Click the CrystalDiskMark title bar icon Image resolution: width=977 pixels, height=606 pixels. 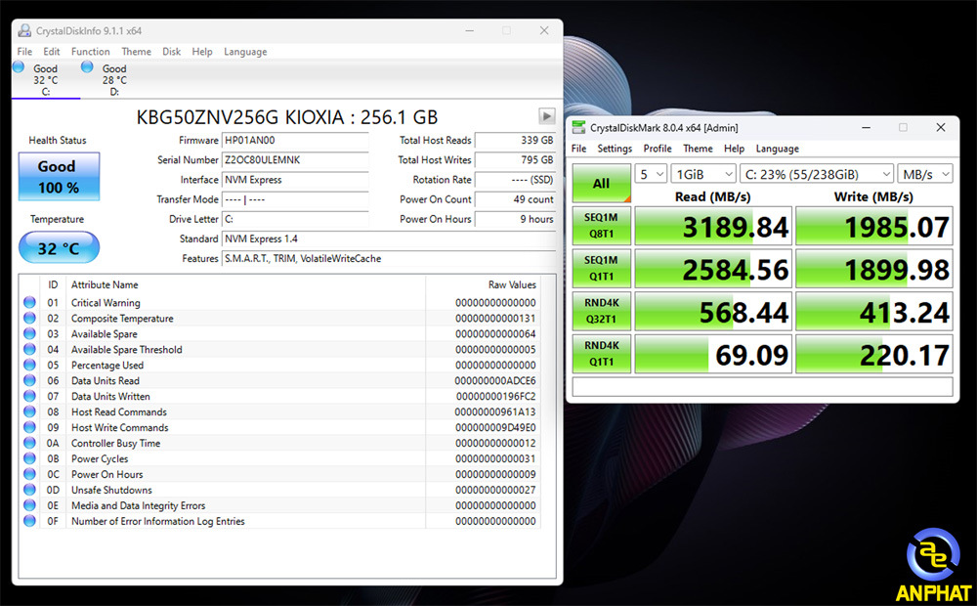click(578, 128)
